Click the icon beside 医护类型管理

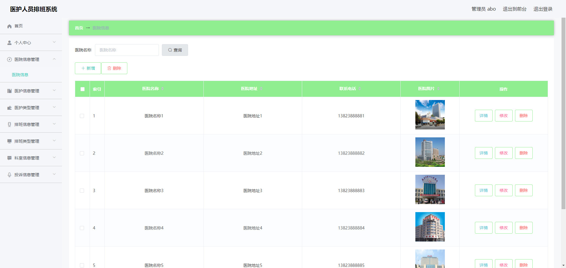[9, 108]
